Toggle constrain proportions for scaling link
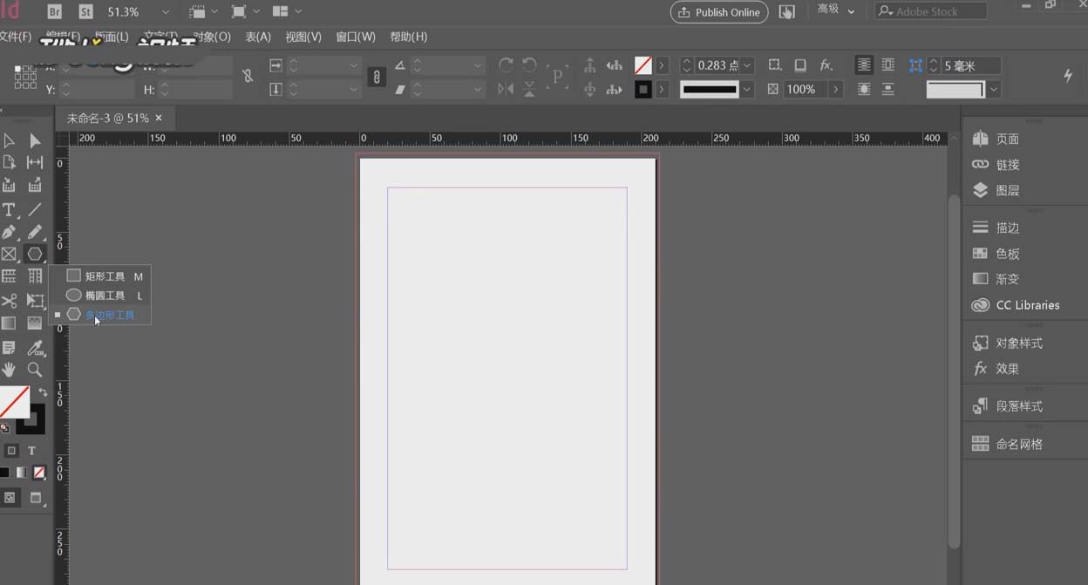The height and width of the screenshot is (585, 1088). (377, 77)
